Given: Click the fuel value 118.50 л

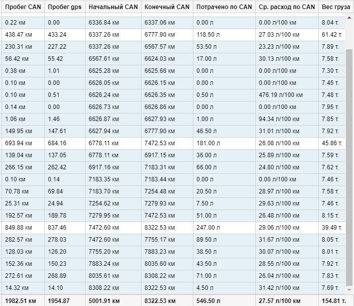Looking at the screenshot, I should [x=208, y=35].
